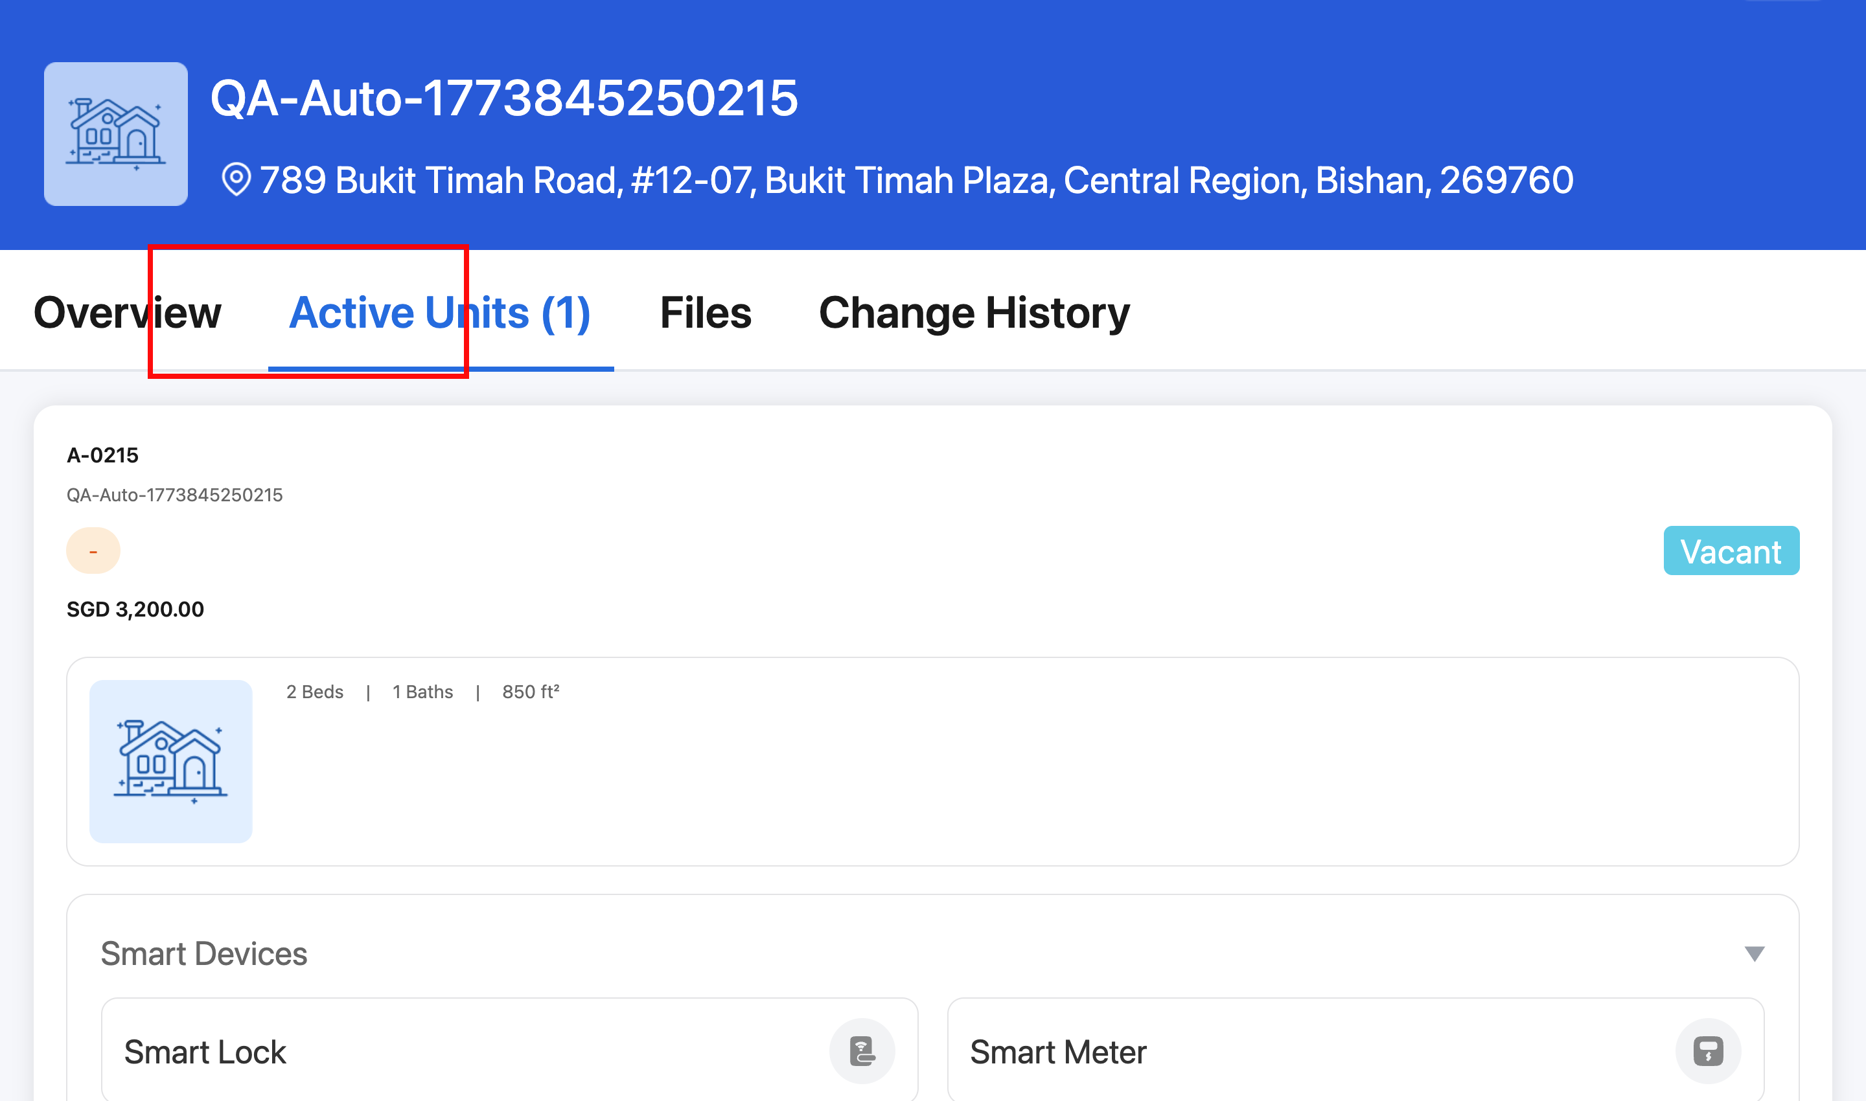This screenshot has height=1101, width=1866.
Task: Click the Smart Meter device icon
Action: tap(1708, 1051)
